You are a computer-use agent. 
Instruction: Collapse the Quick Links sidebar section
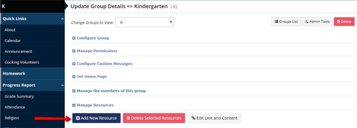click(x=62, y=19)
